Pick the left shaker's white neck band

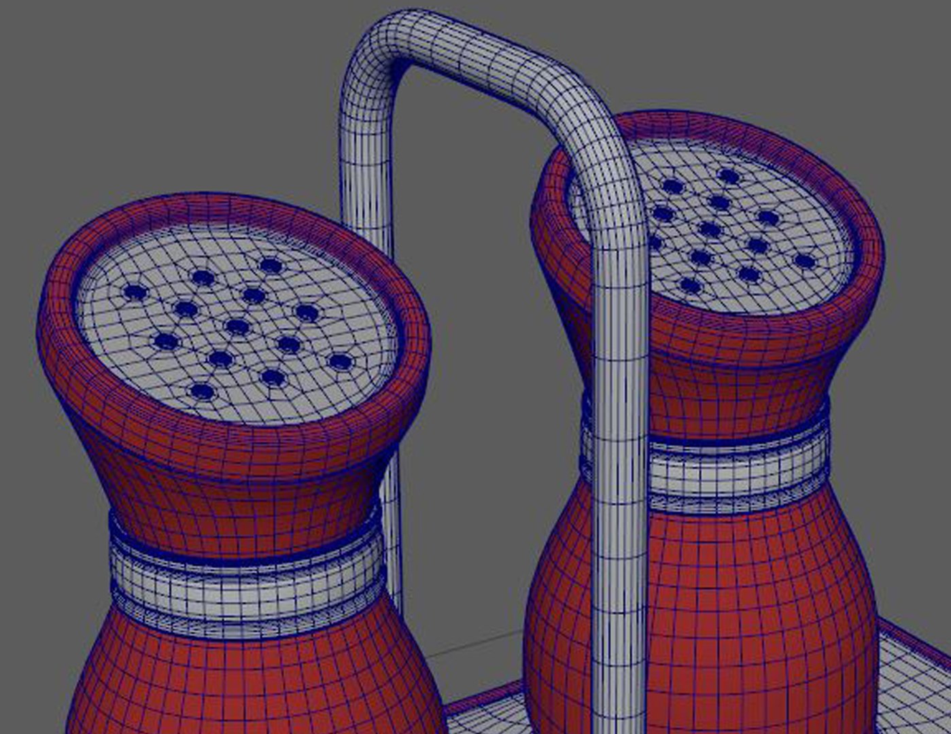click(246, 582)
